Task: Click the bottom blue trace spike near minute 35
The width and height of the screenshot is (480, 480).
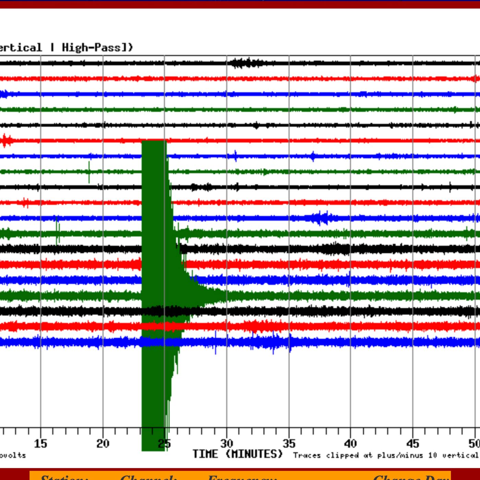Action: click(290, 345)
